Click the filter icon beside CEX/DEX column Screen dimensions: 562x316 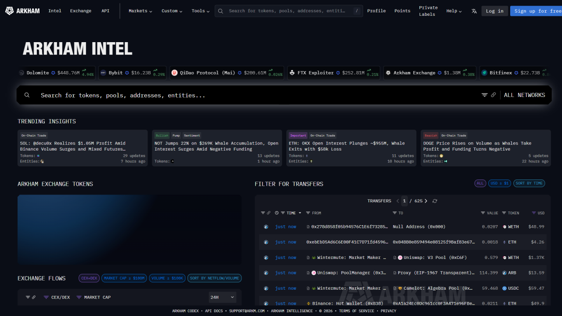pyautogui.click(x=46, y=297)
